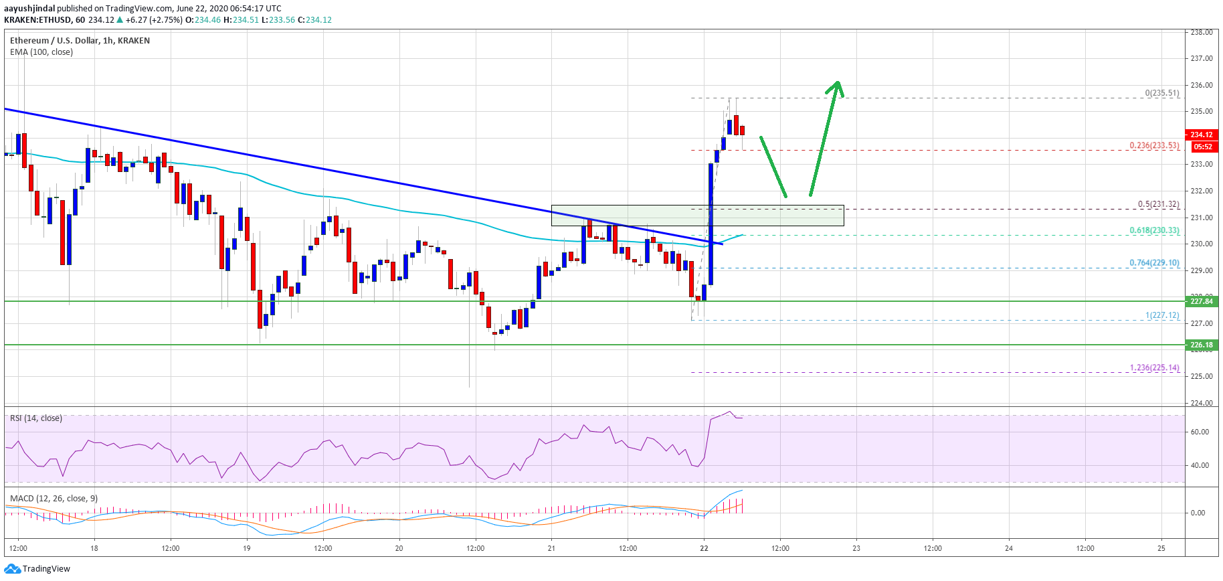The height and width of the screenshot is (581, 1223).
Task: Click the current price tag 234.12
Action: pos(1202,135)
